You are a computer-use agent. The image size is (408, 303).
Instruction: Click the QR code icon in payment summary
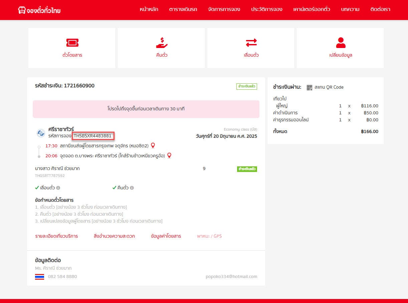point(310,87)
